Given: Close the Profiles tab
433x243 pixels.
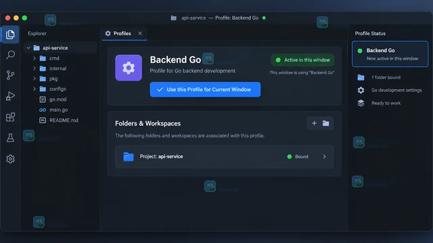Looking at the screenshot, I should click(x=140, y=33).
